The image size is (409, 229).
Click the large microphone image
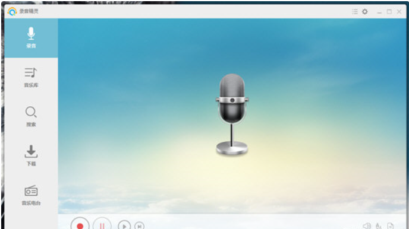pyautogui.click(x=232, y=114)
